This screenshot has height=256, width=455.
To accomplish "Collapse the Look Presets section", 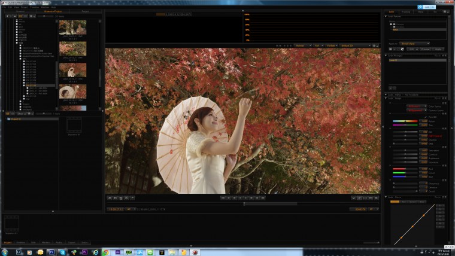I will (x=387, y=16).
